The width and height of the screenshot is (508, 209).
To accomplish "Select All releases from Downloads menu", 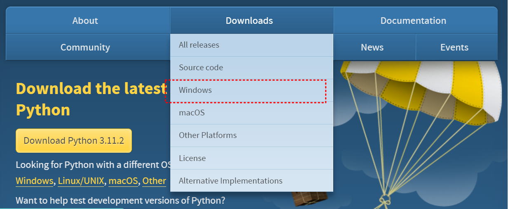I will 252,45.
